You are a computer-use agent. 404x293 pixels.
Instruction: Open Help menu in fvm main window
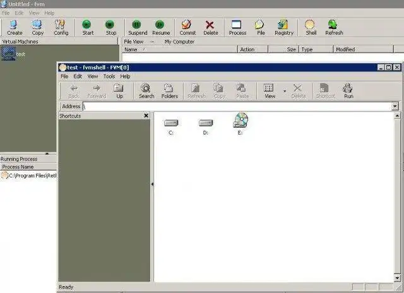point(49,13)
